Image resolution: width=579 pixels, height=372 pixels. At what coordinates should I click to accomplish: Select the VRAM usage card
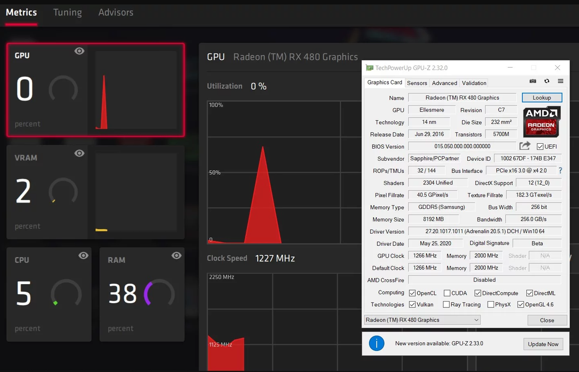96,193
